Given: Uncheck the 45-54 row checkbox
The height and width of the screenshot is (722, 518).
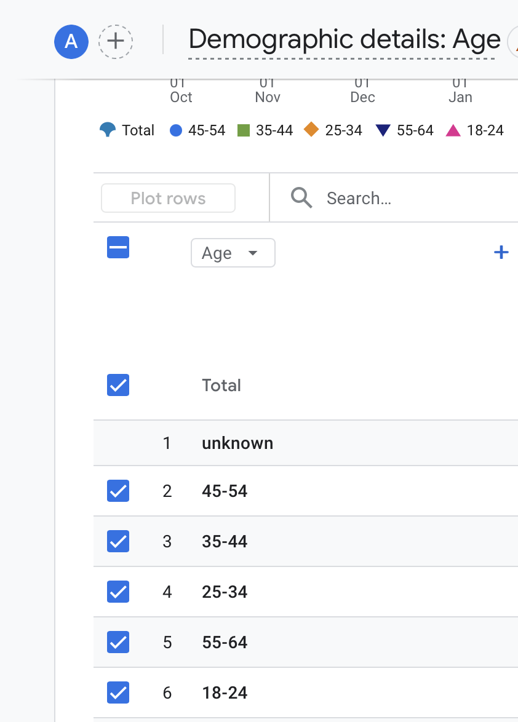Looking at the screenshot, I should pos(118,491).
